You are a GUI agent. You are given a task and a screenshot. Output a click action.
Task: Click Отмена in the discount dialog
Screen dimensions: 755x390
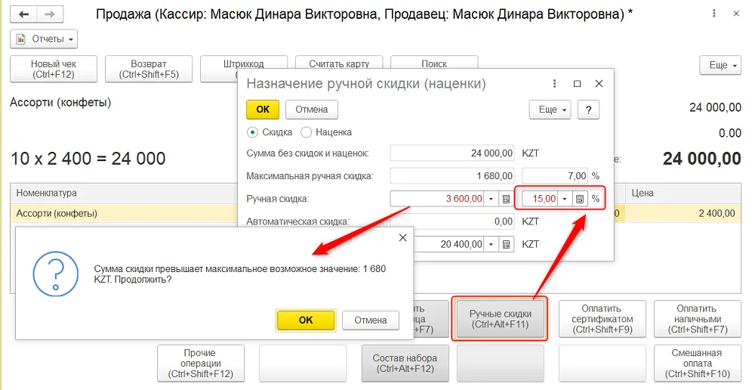(312, 110)
